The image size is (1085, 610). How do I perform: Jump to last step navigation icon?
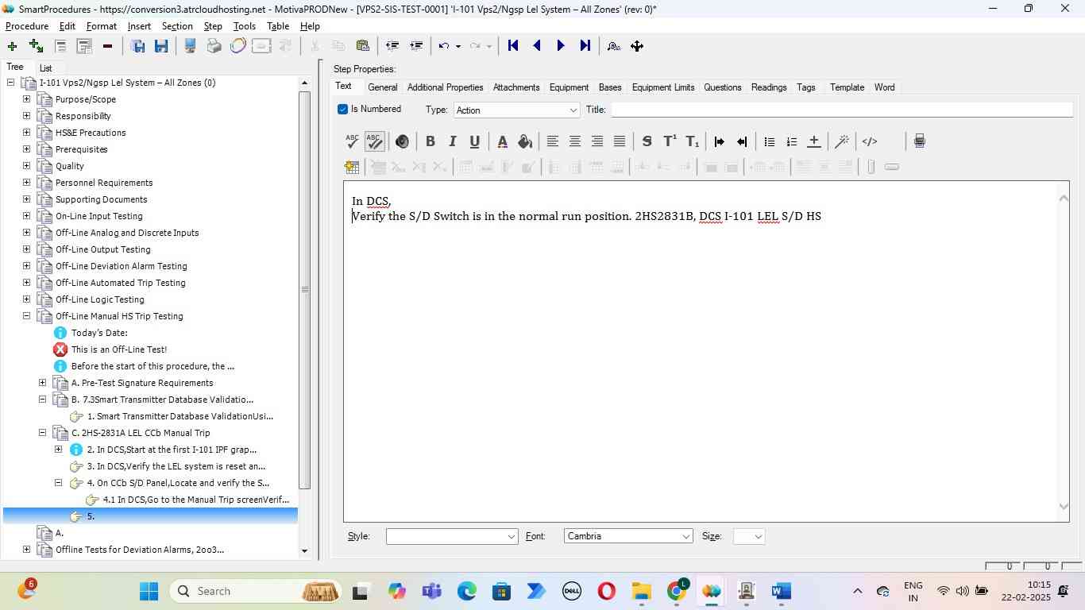[x=585, y=46]
